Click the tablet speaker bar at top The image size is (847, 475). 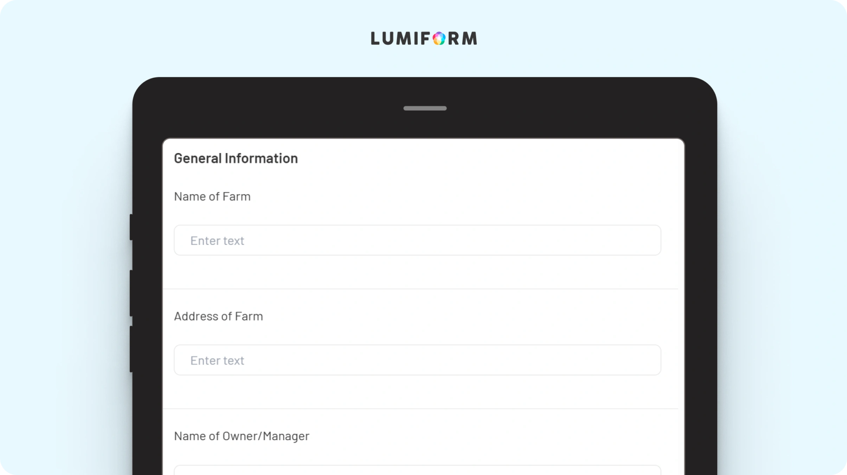click(425, 108)
